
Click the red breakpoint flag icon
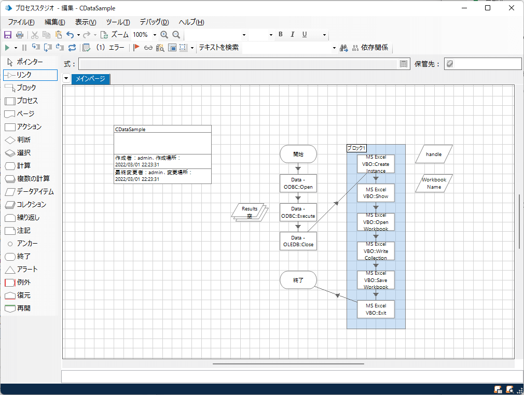(x=136, y=48)
